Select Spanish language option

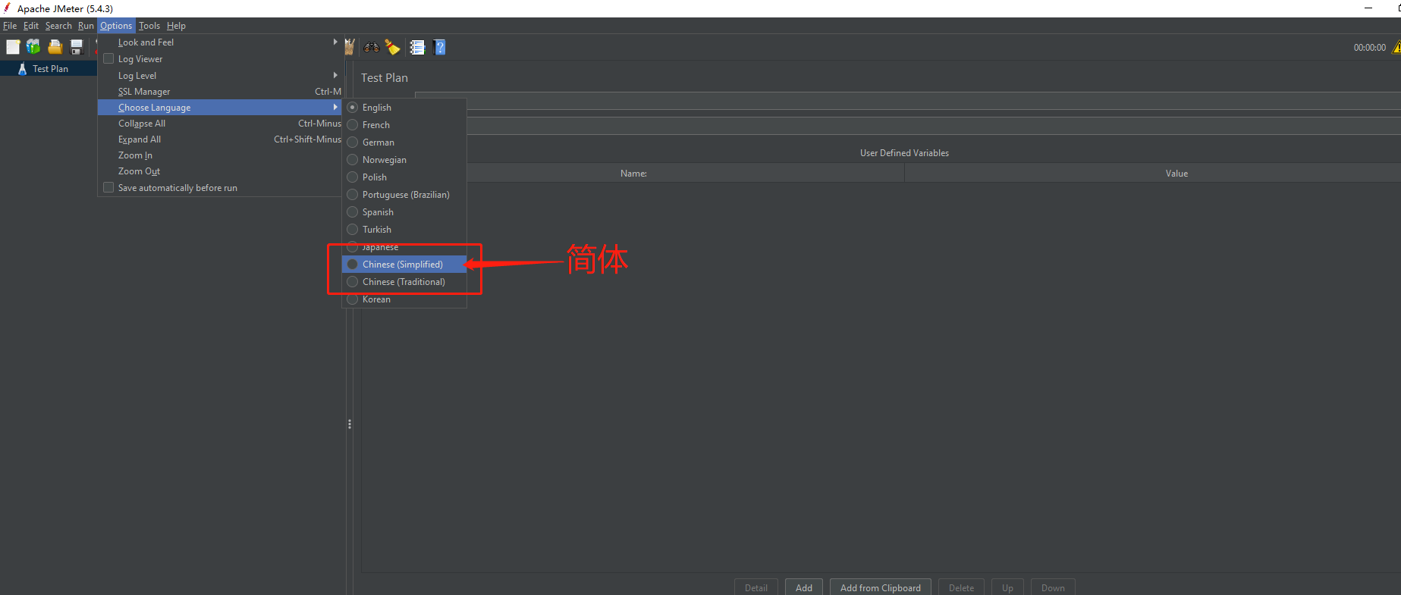(x=404, y=211)
